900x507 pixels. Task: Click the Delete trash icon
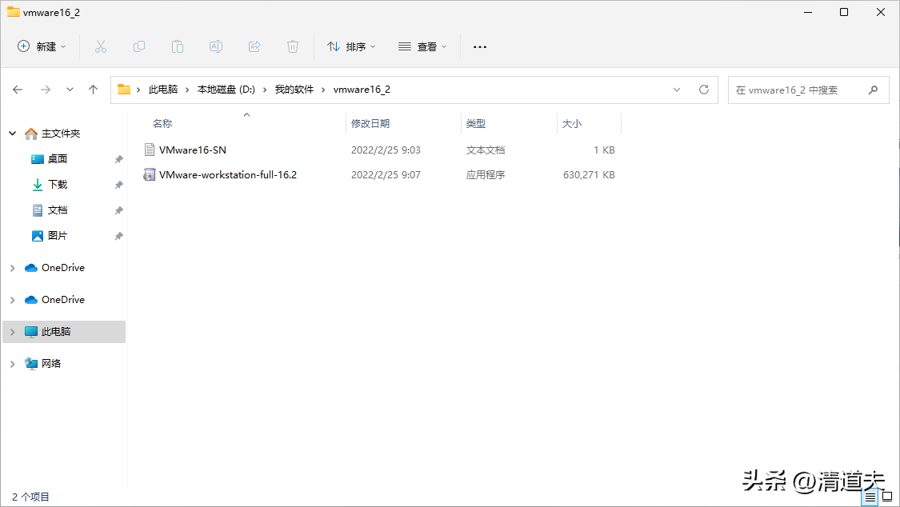(x=293, y=46)
